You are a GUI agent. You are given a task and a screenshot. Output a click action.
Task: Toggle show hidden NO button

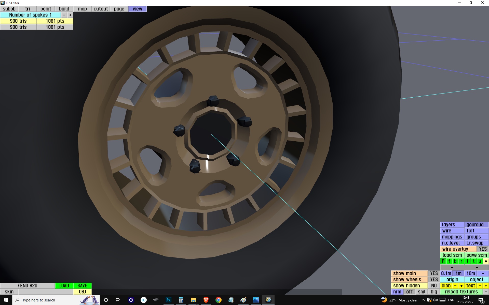point(434,286)
